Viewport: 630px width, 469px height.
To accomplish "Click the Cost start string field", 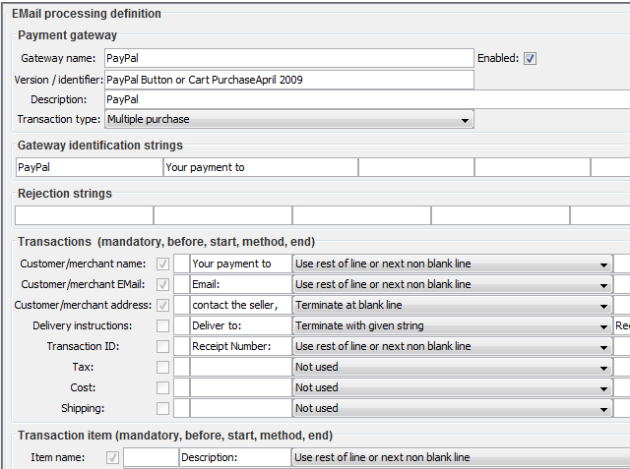I will (x=240, y=387).
